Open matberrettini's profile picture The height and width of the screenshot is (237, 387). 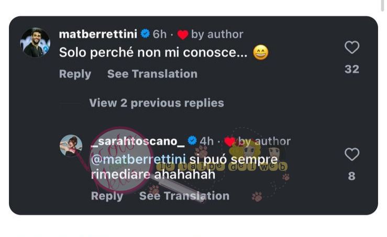(x=35, y=42)
